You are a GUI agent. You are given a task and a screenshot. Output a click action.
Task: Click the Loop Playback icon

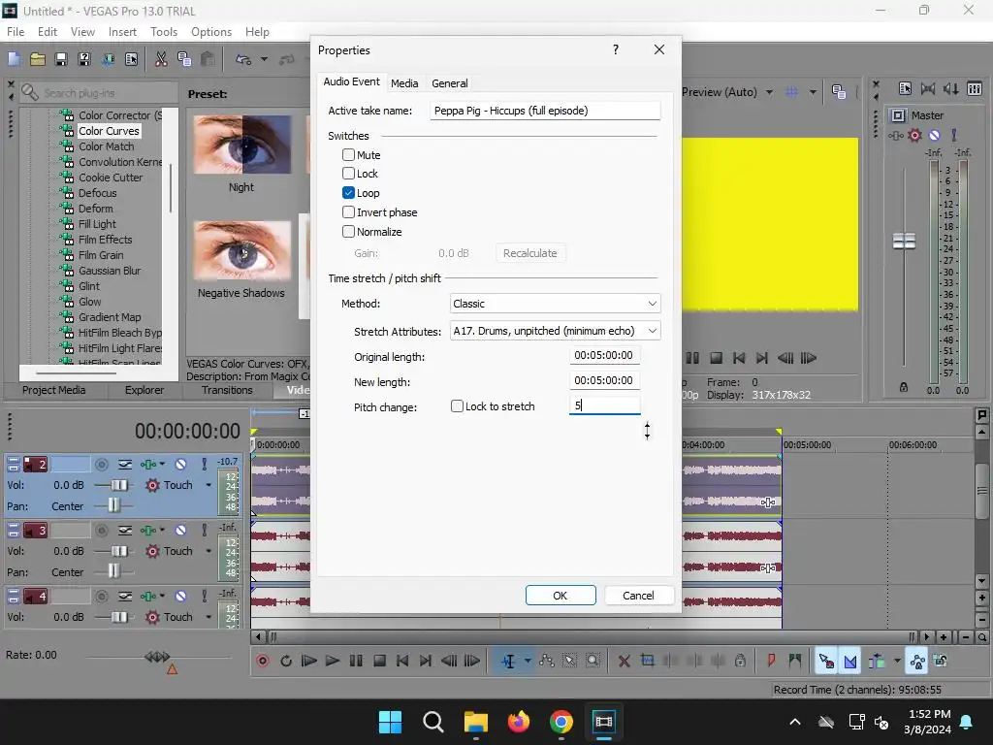[286, 661]
